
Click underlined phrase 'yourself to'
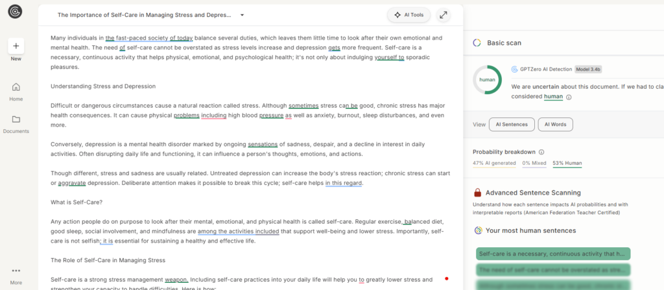coord(389,57)
